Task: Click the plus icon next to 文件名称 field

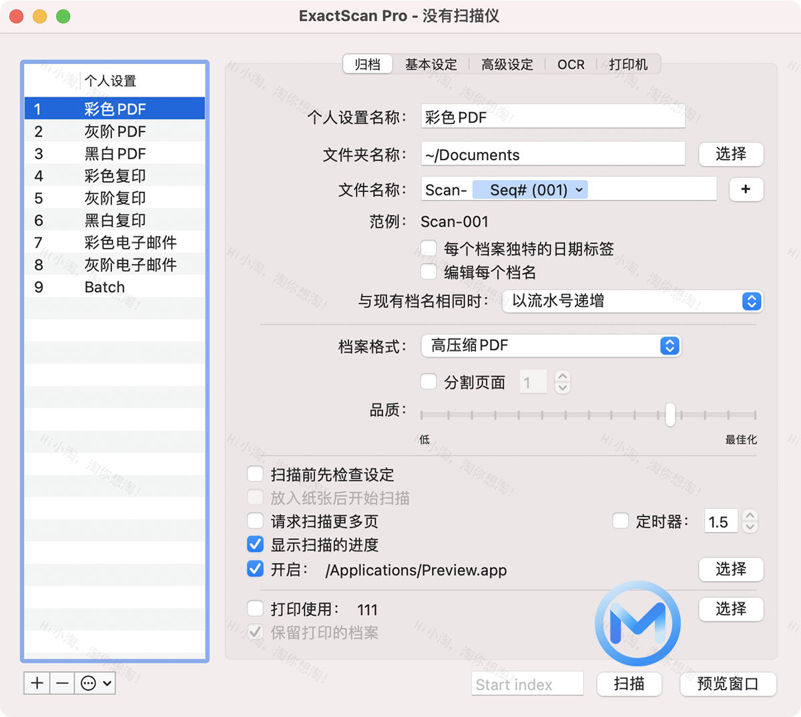Action: pos(746,189)
